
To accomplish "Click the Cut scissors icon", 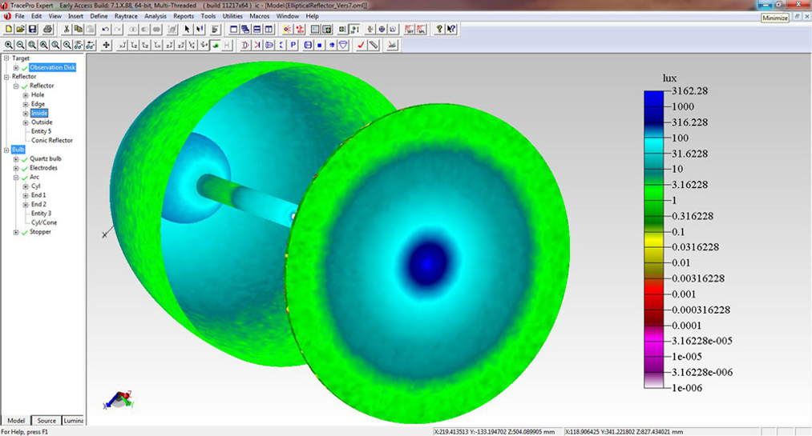I will pyautogui.click(x=67, y=30).
